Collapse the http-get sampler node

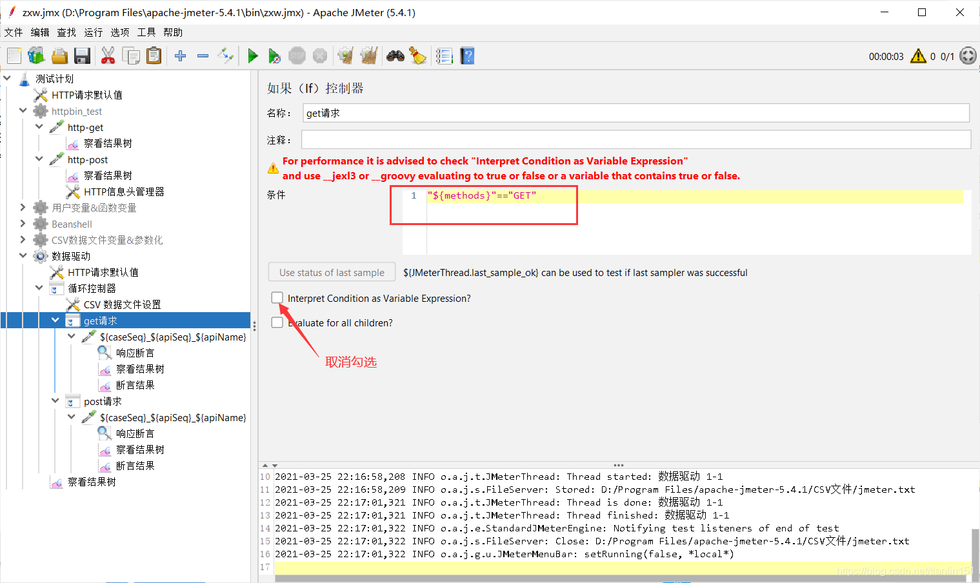39,127
